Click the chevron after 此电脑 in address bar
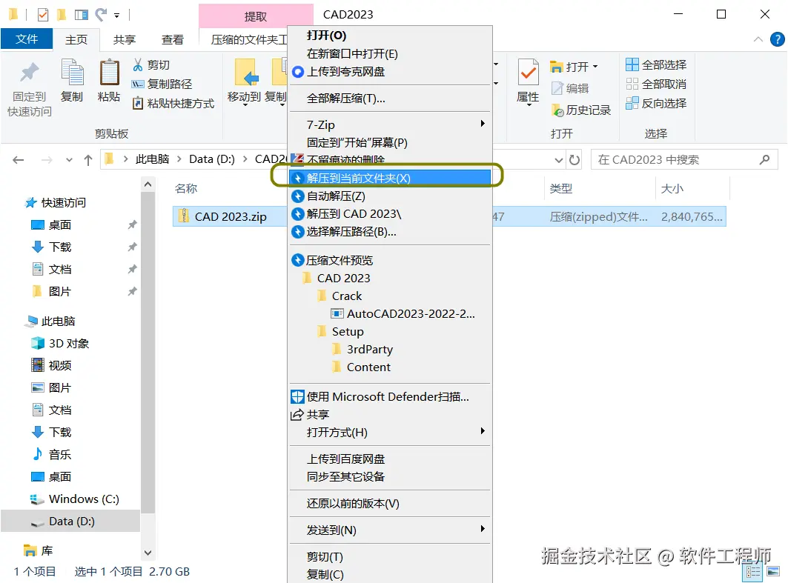 179,159
